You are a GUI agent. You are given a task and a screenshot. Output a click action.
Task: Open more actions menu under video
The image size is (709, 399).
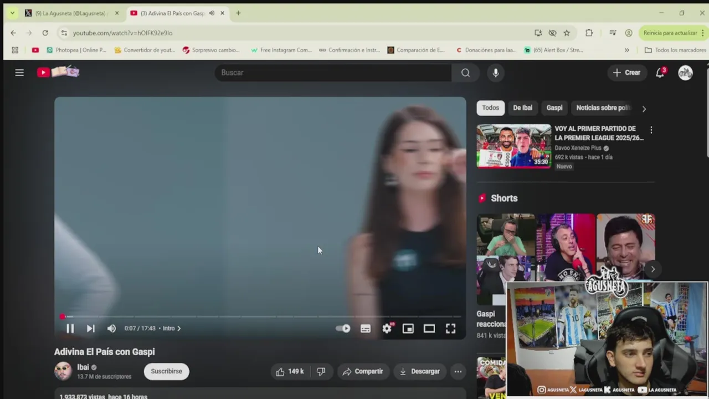[458, 371]
